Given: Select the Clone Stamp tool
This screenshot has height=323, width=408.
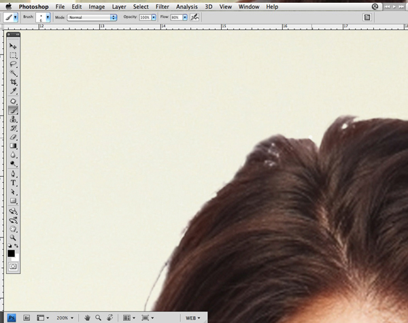Looking at the screenshot, I should [13, 119].
